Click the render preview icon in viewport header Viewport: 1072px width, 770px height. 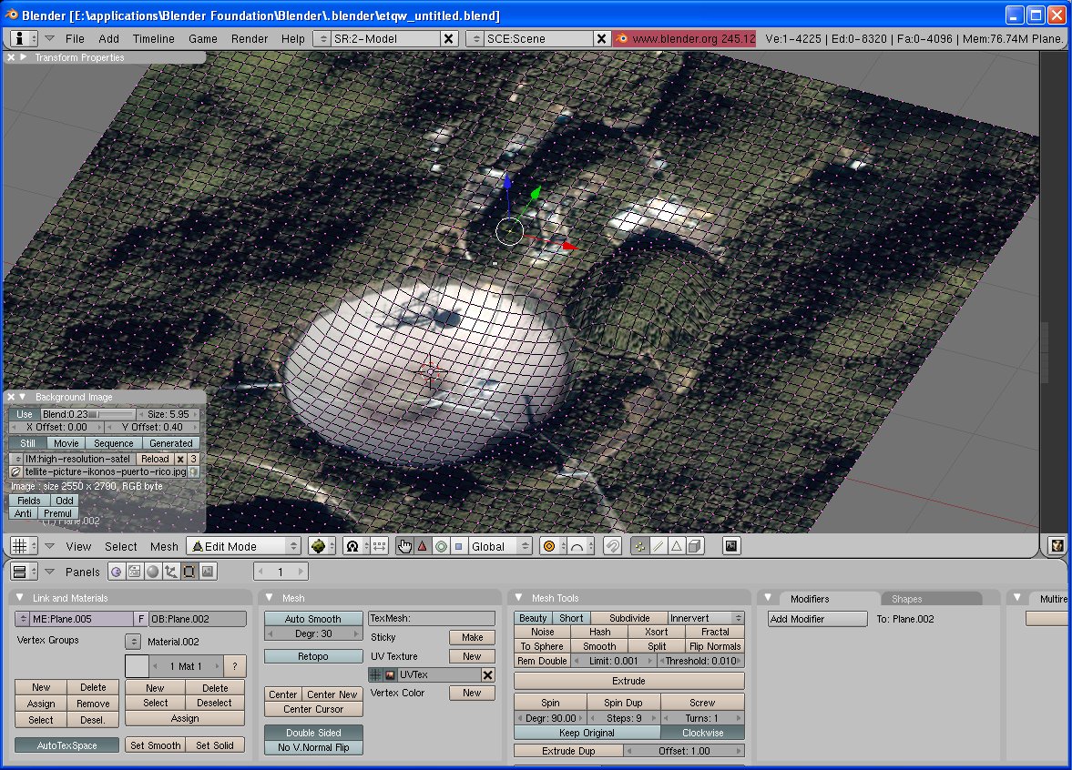[x=730, y=546]
